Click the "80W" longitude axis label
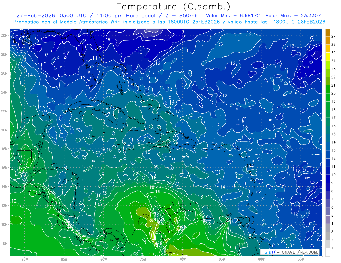341x263 pixels. pyautogui.click(x=103, y=259)
